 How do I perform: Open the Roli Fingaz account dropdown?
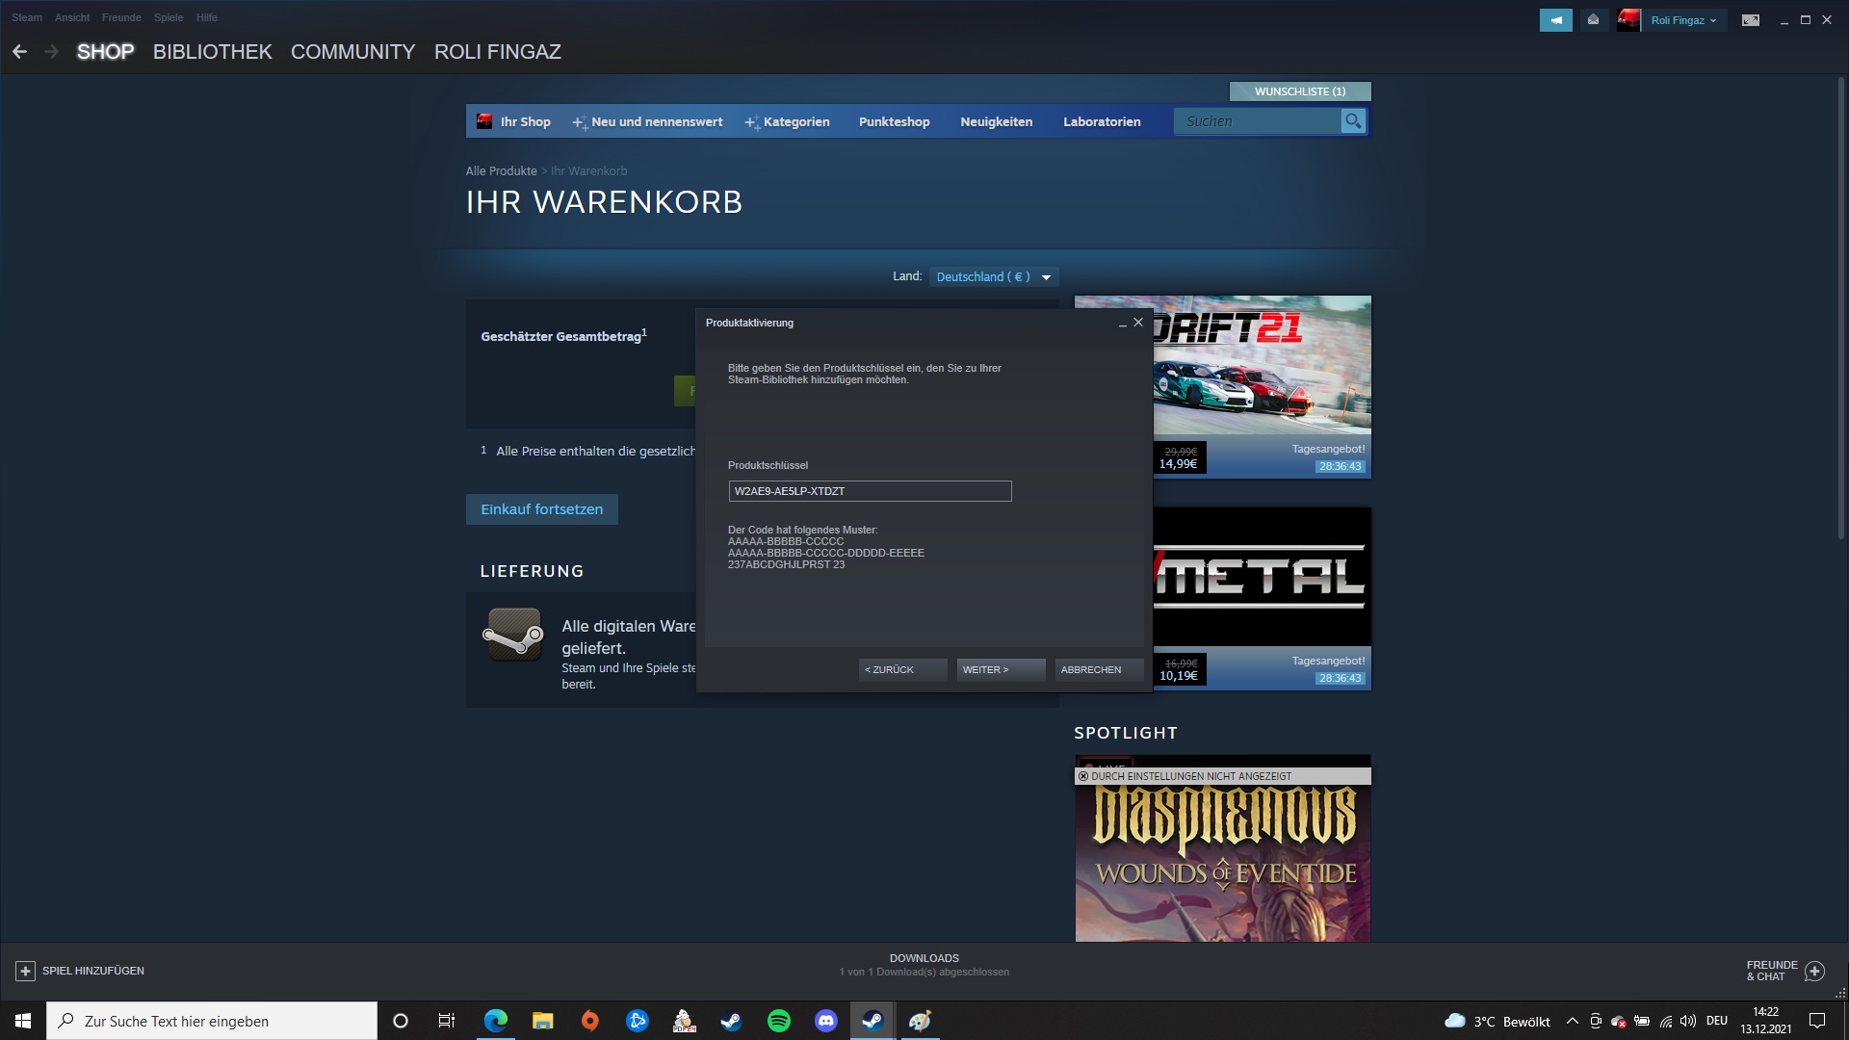pos(1683,20)
